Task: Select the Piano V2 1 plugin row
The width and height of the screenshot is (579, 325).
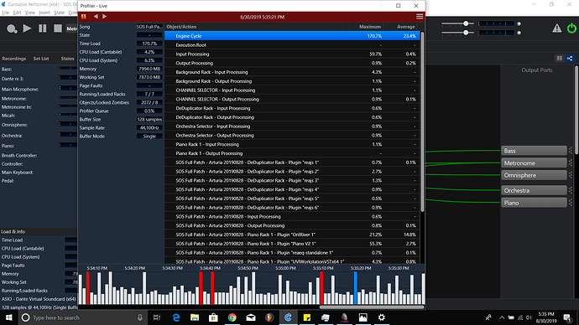Action: [x=292, y=244]
